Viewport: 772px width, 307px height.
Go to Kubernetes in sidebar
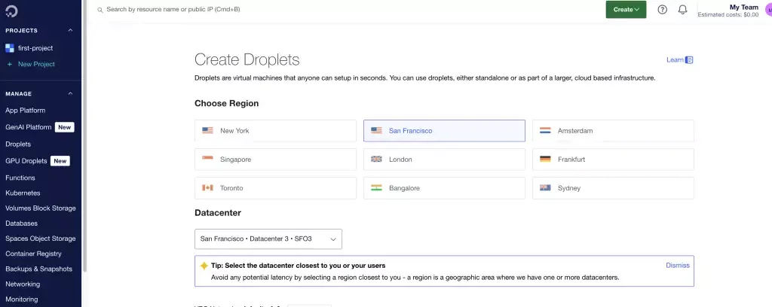[23, 193]
